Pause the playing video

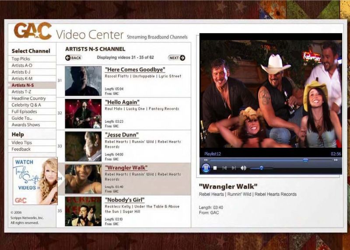pos(206,168)
